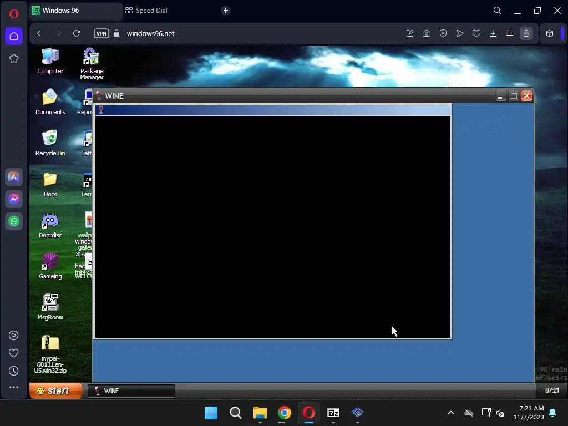Open the sidebar history clock icon

[x=14, y=371]
